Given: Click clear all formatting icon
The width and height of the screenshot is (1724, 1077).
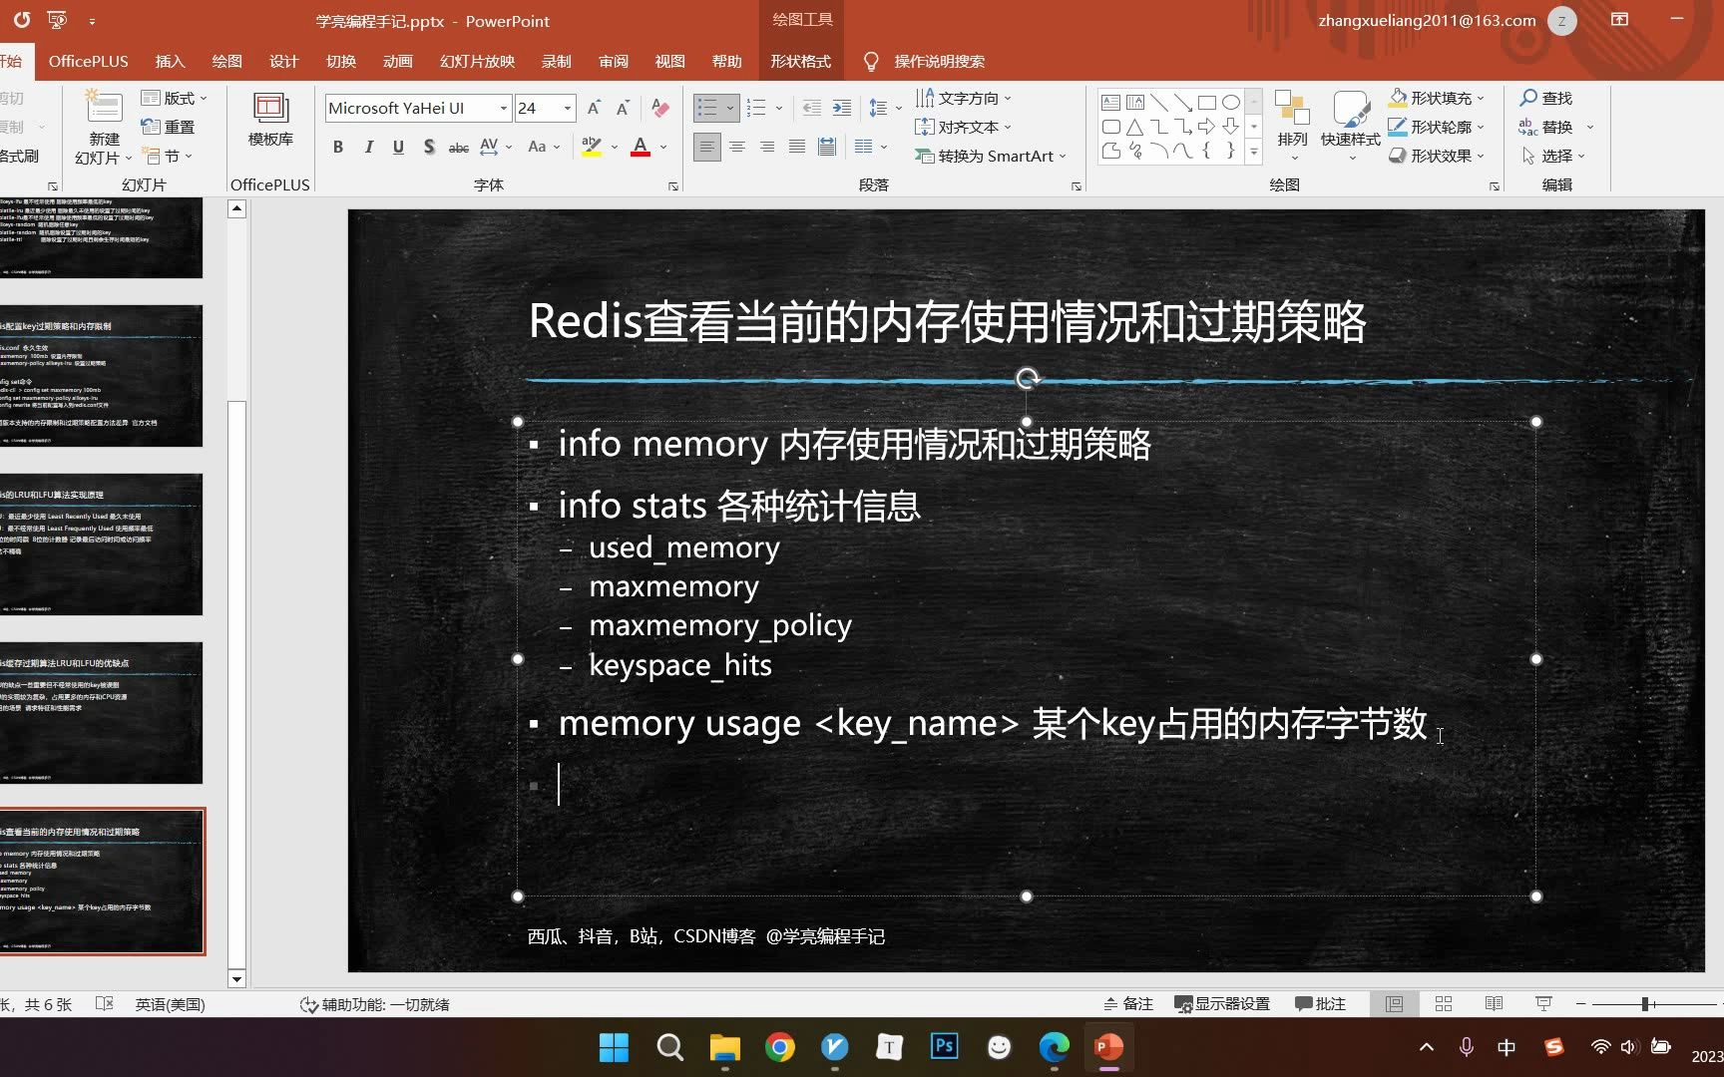Looking at the screenshot, I should [x=659, y=108].
